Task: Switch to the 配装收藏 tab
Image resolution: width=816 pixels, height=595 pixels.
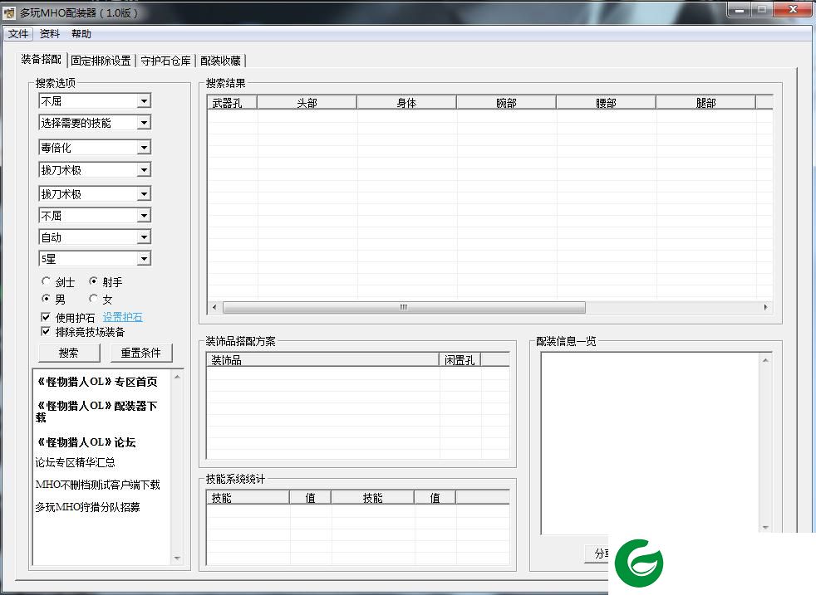Action: point(221,61)
